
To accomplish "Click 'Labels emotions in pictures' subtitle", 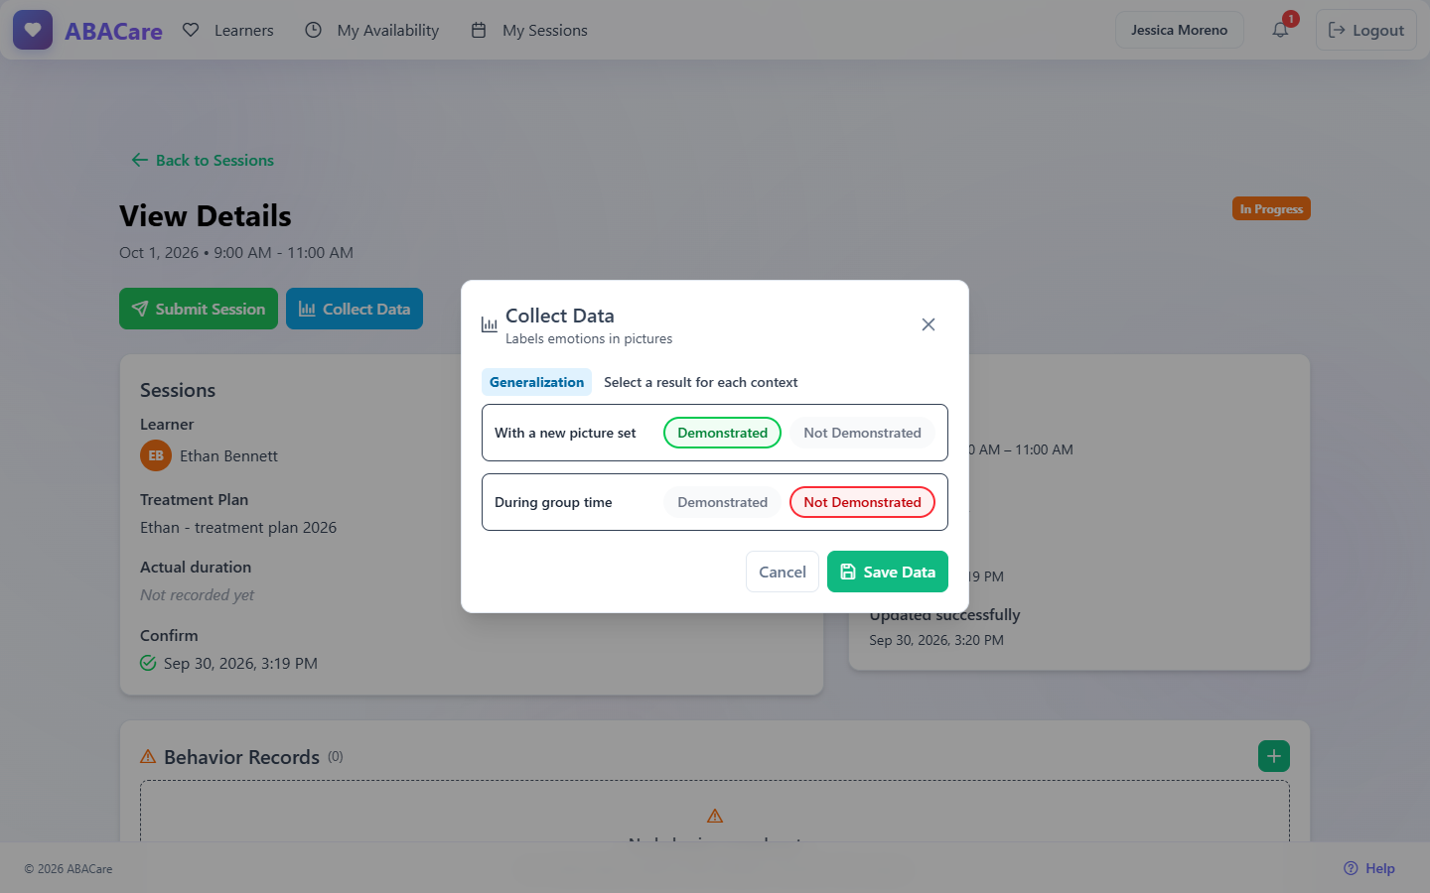I will click(589, 338).
